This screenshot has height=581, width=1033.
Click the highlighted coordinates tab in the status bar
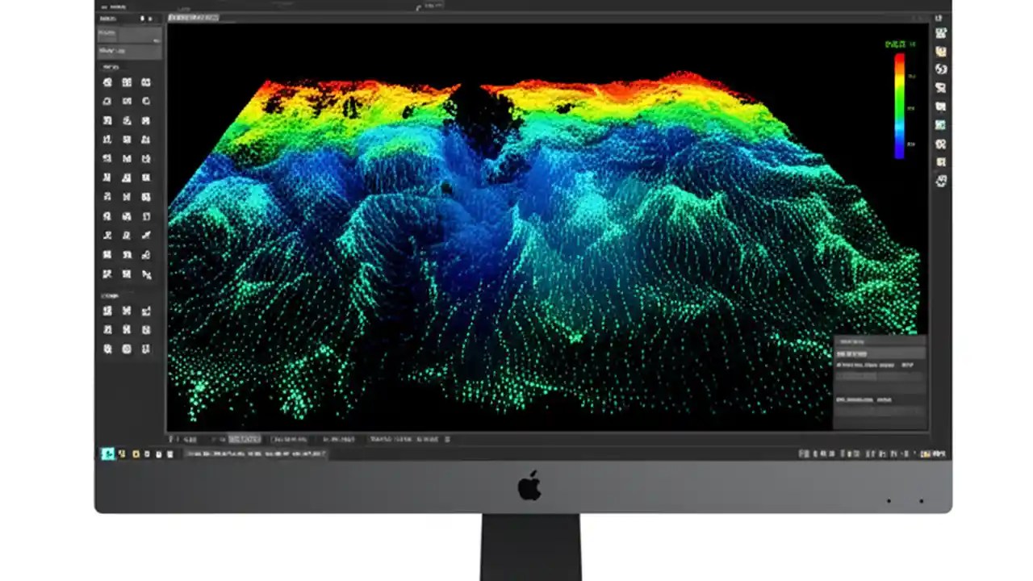click(x=245, y=439)
